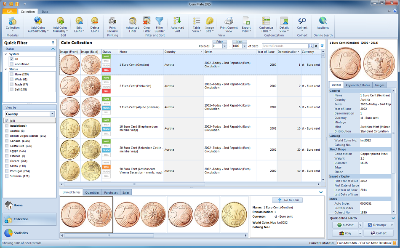Viewport: 400px width, 248px height.
Task: Click the Delcampe search button
Action: pyautogui.click(x=377, y=225)
